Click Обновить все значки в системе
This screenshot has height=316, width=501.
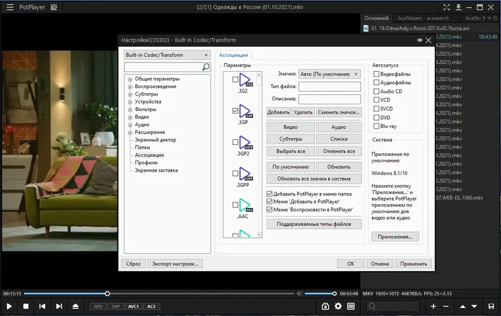pyautogui.click(x=314, y=179)
